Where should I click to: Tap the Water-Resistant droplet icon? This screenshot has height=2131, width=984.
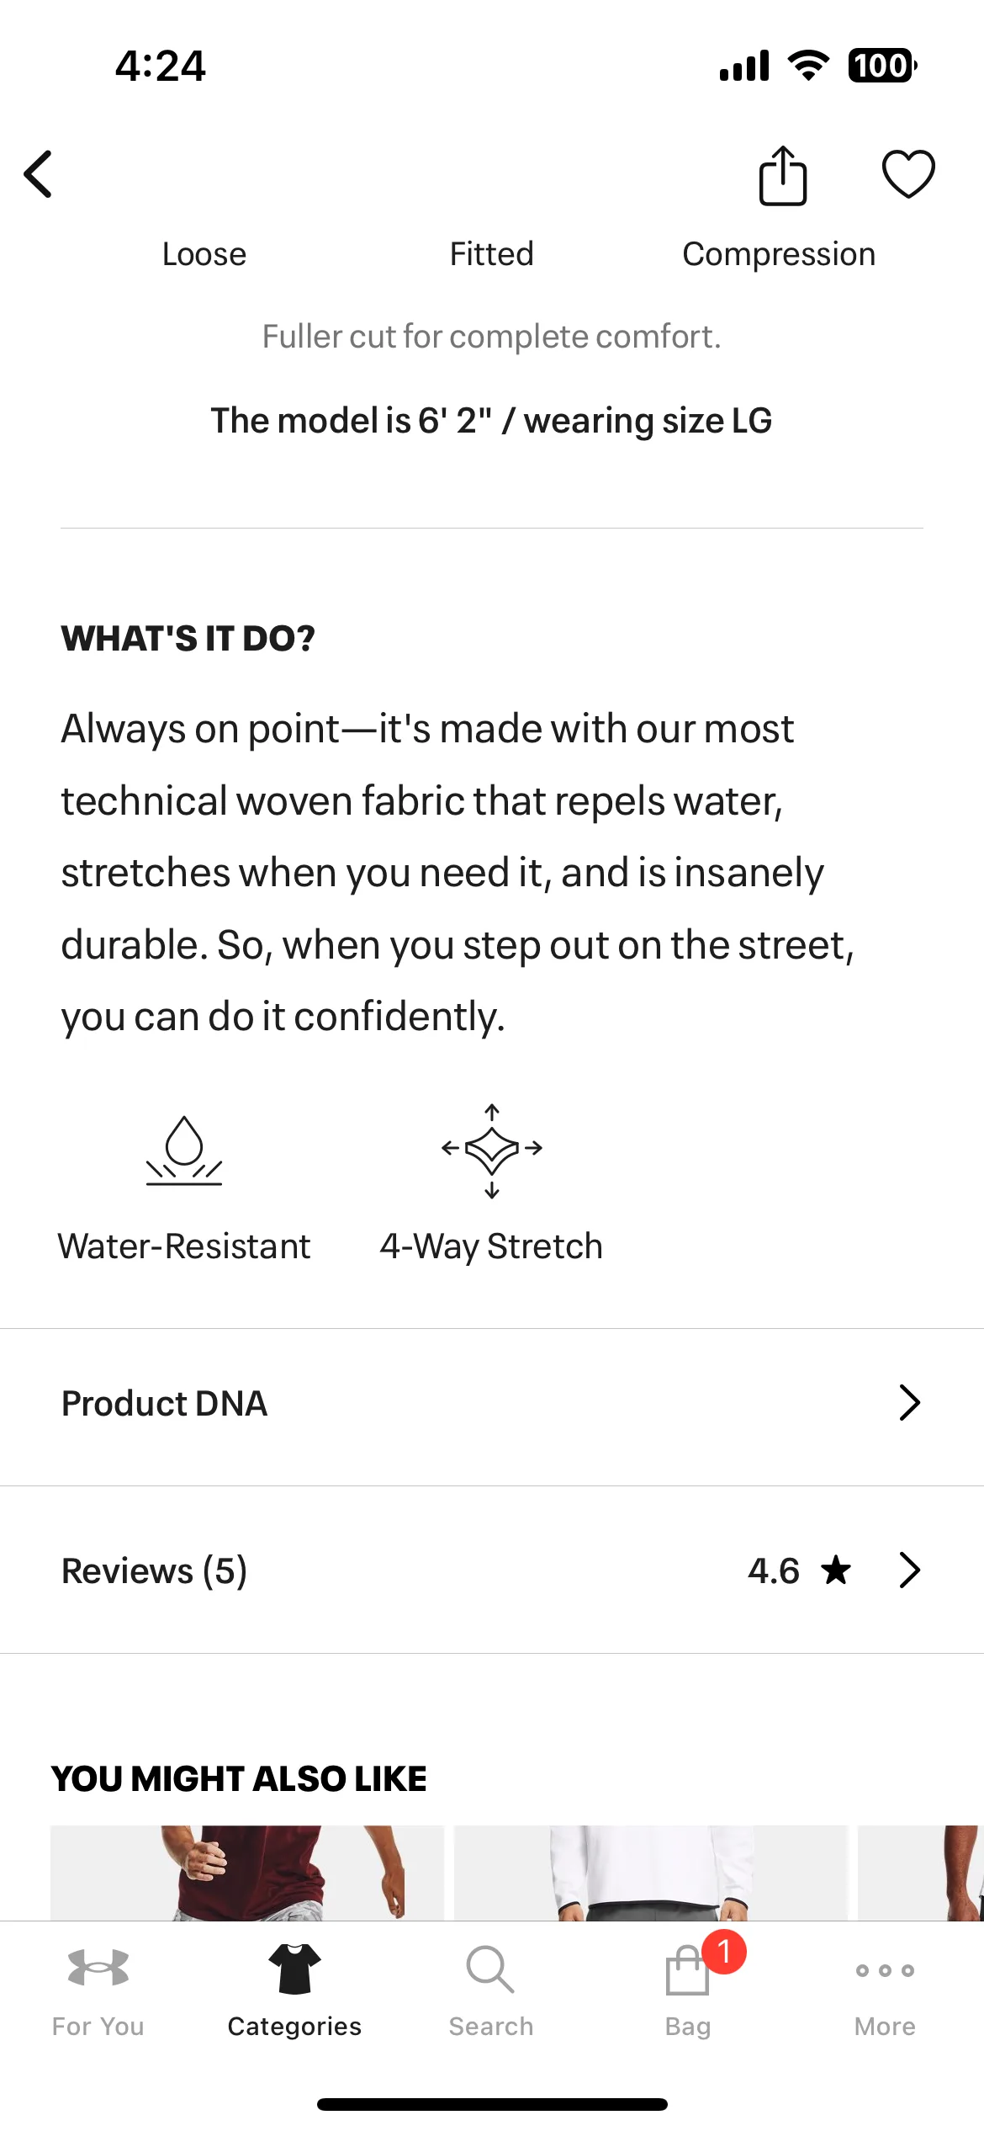tap(184, 1150)
